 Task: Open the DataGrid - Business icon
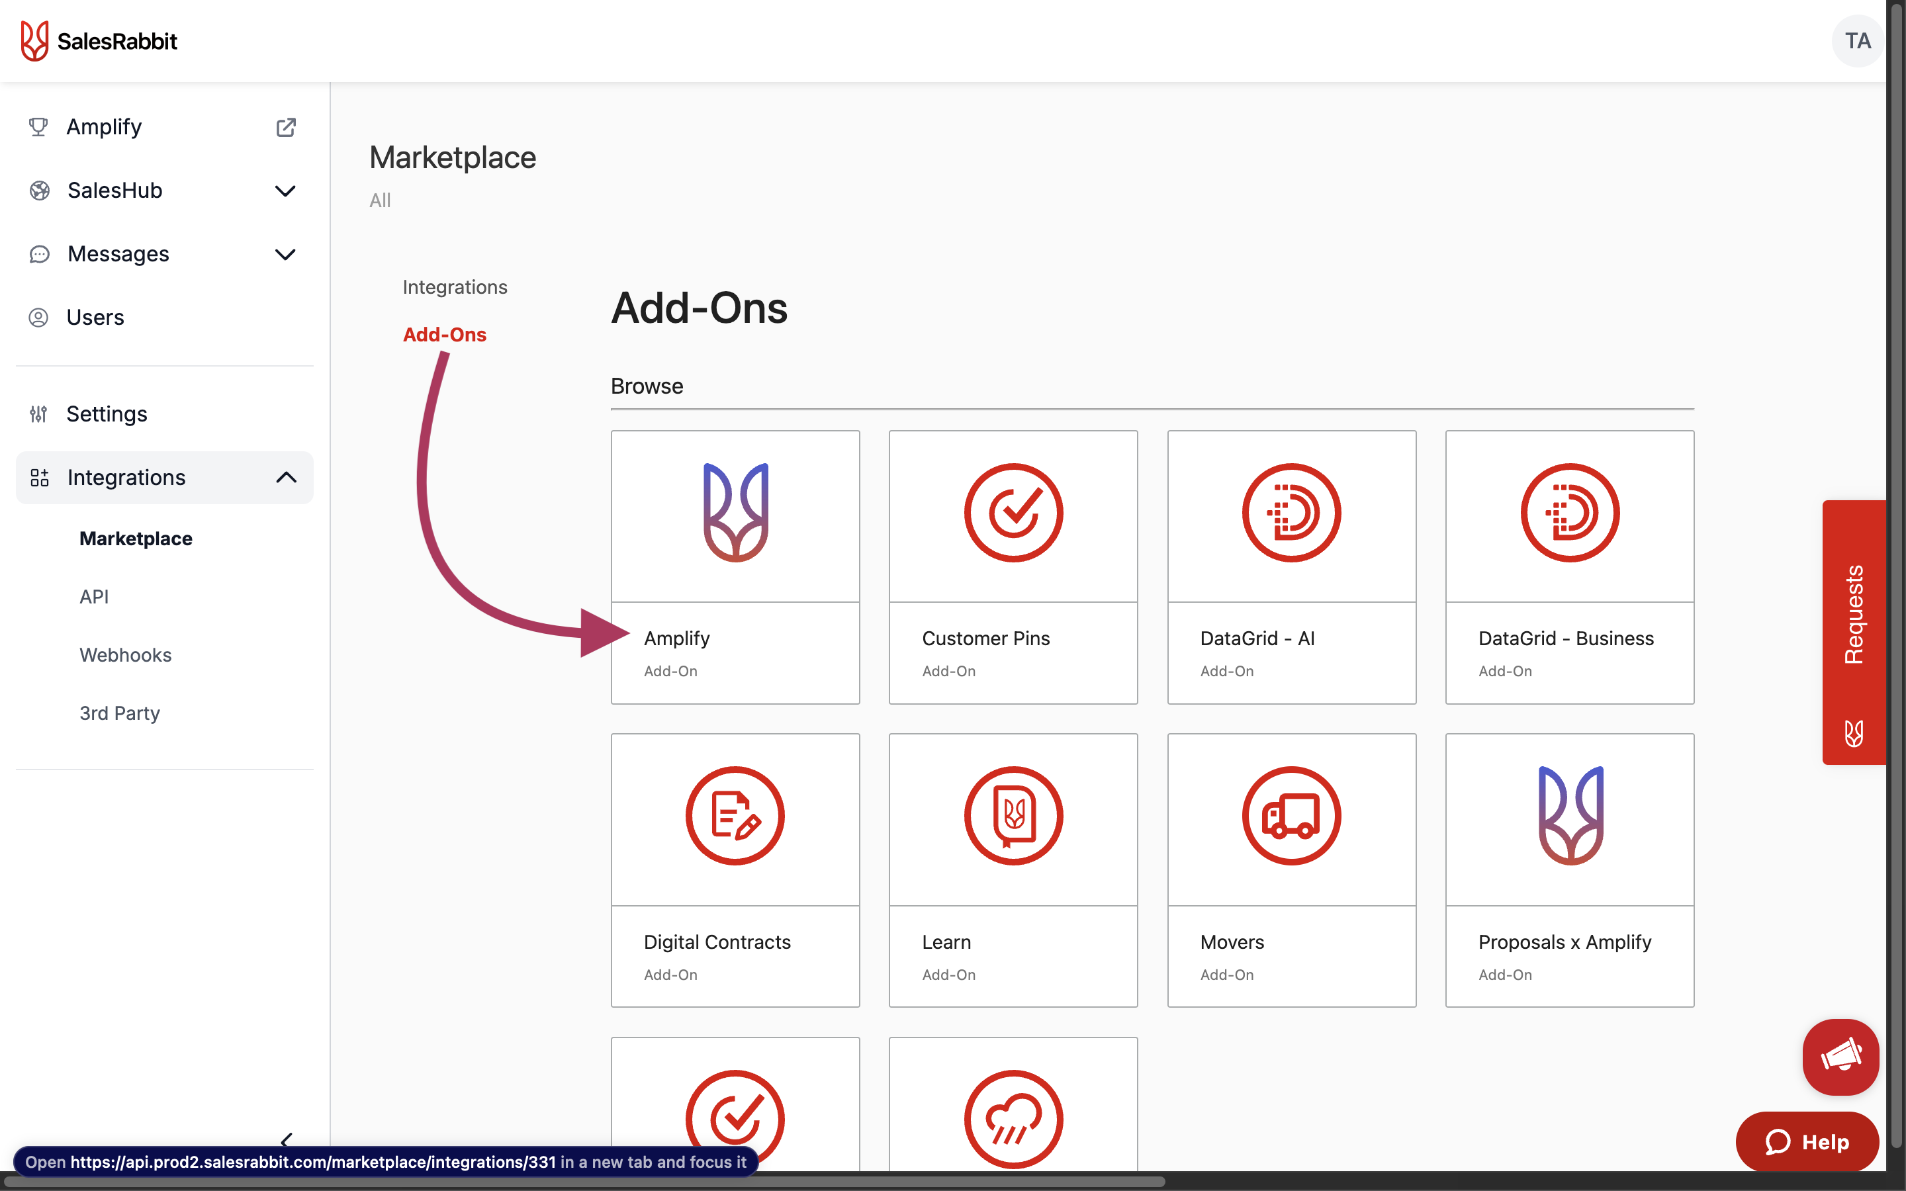1570,513
